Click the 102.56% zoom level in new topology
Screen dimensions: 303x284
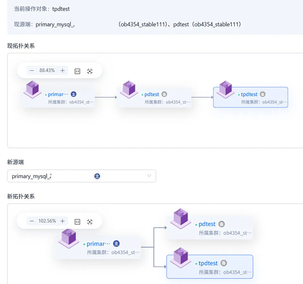tap(47, 221)
